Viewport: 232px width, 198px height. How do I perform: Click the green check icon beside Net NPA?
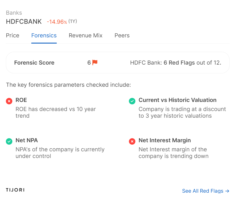pos(9,141)
